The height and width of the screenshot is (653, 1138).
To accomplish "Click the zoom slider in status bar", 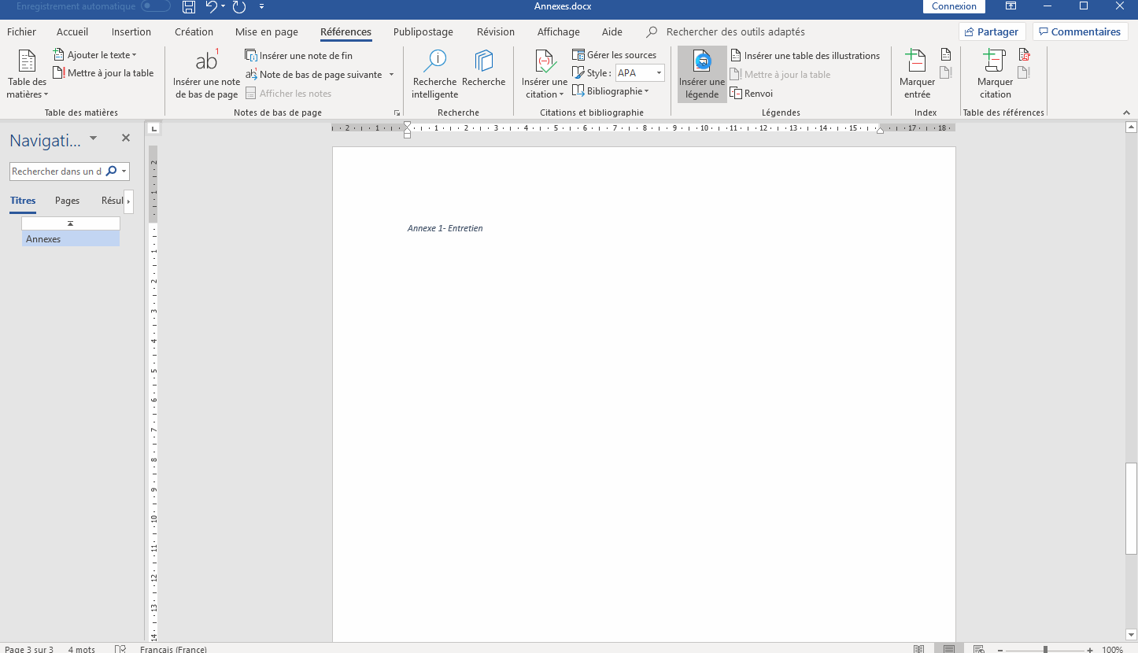I will (1045, 650).
